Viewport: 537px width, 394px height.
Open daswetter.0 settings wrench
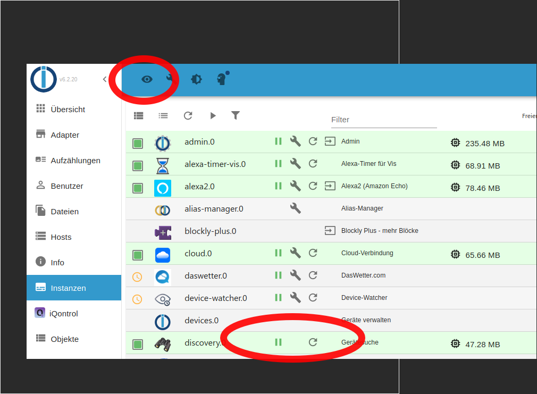pyautogui.click(x=296, y=275)
